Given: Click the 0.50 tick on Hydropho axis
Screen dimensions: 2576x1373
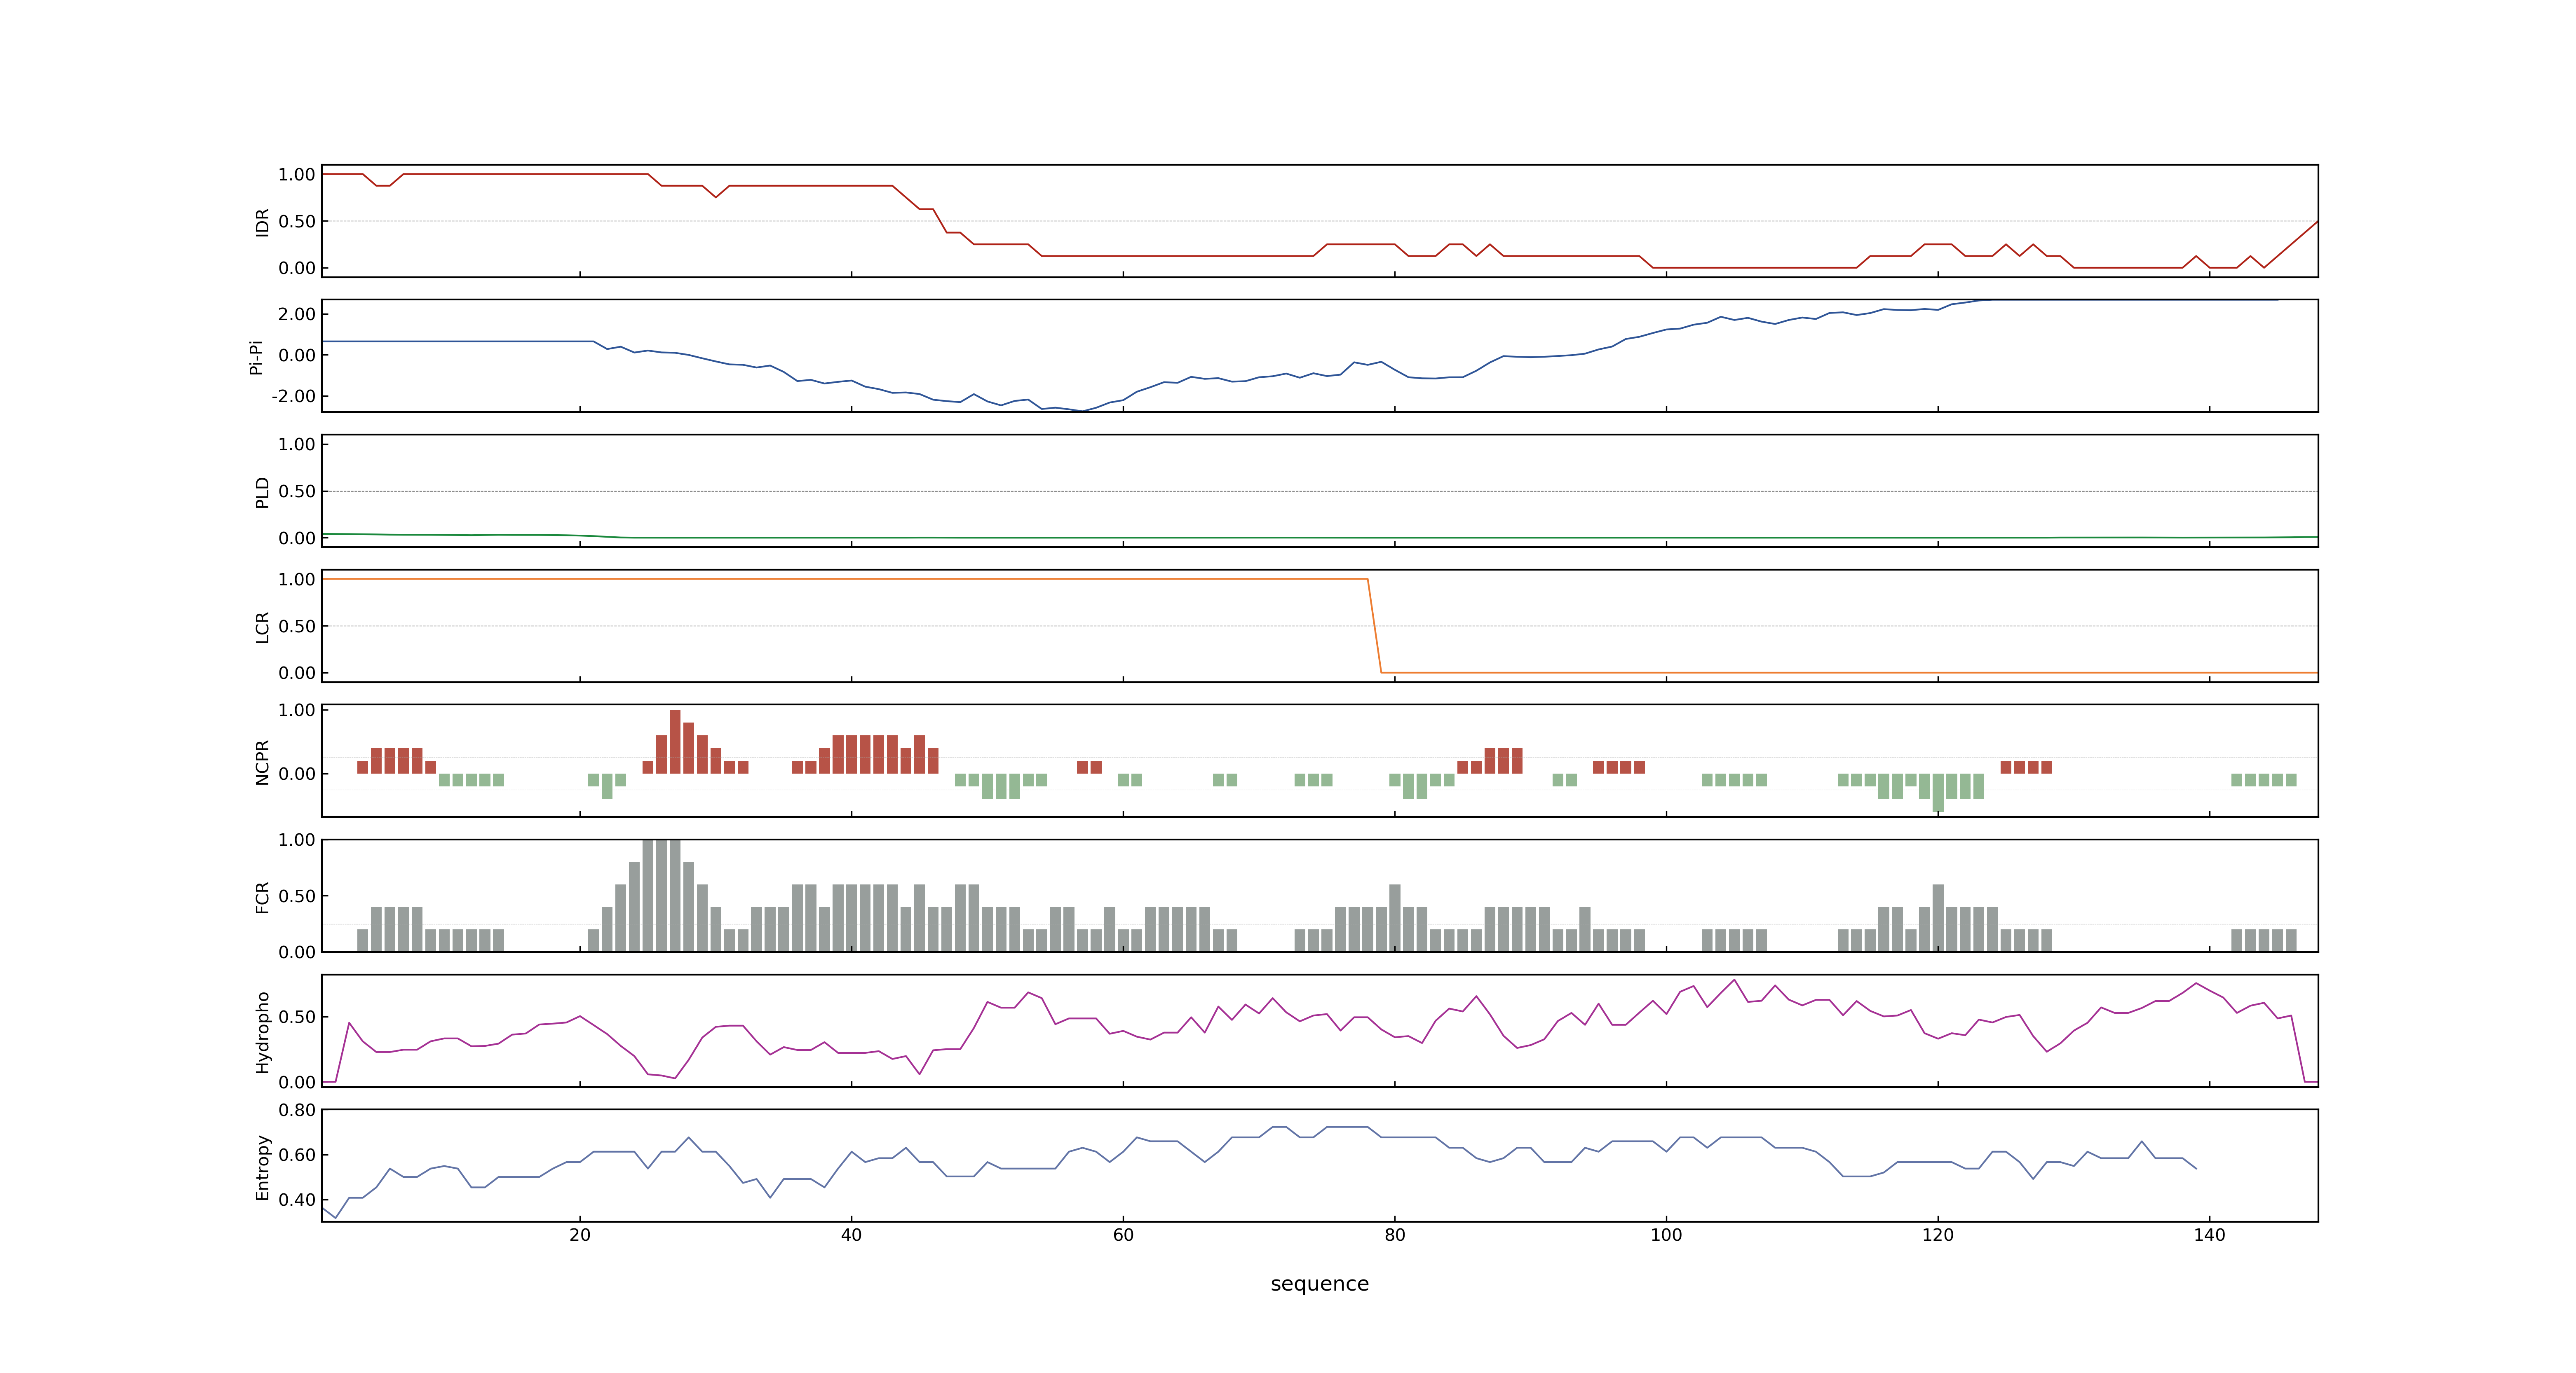Looking at the screenshot, I should [x=297, y=1017].
